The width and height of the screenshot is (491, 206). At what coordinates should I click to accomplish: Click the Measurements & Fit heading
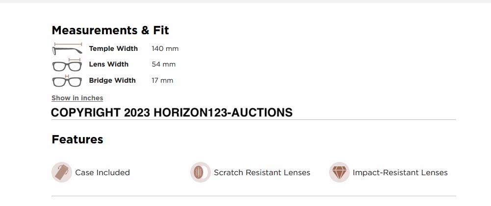tap(110, 30)
